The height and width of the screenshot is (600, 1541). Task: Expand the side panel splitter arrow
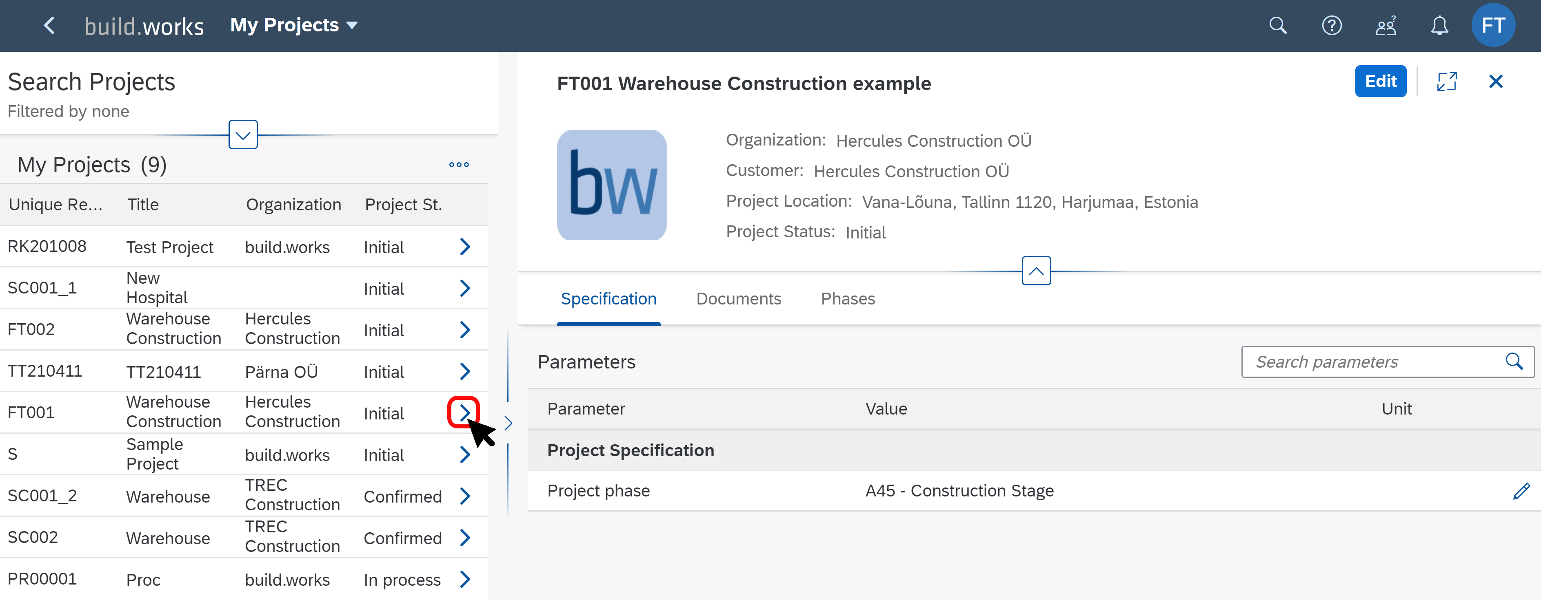click(x=508, y=423)
